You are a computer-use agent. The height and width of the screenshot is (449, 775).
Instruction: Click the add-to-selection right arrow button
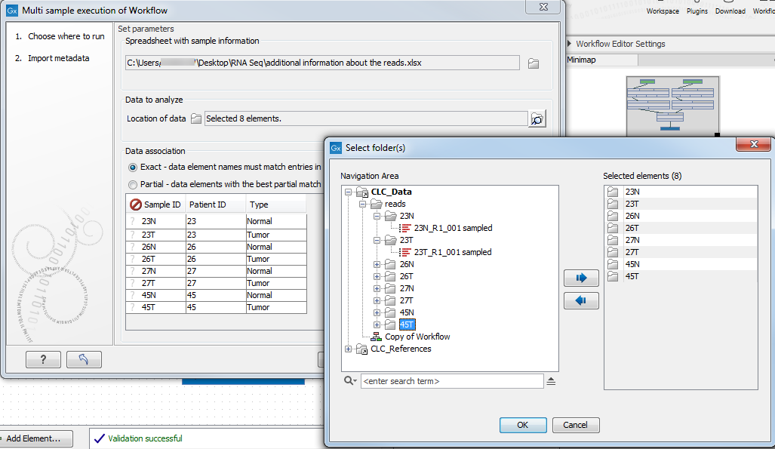581,278
